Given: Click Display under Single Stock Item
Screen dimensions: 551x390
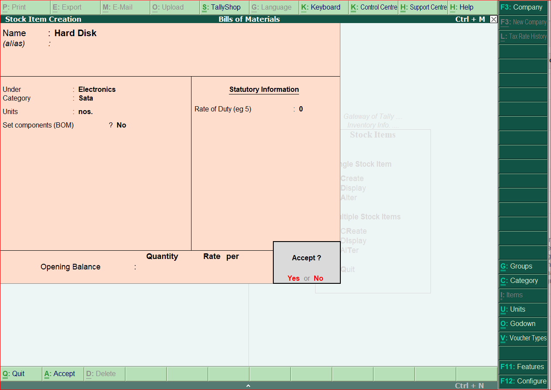Looking at the screenshot, I should click(353, 188).
